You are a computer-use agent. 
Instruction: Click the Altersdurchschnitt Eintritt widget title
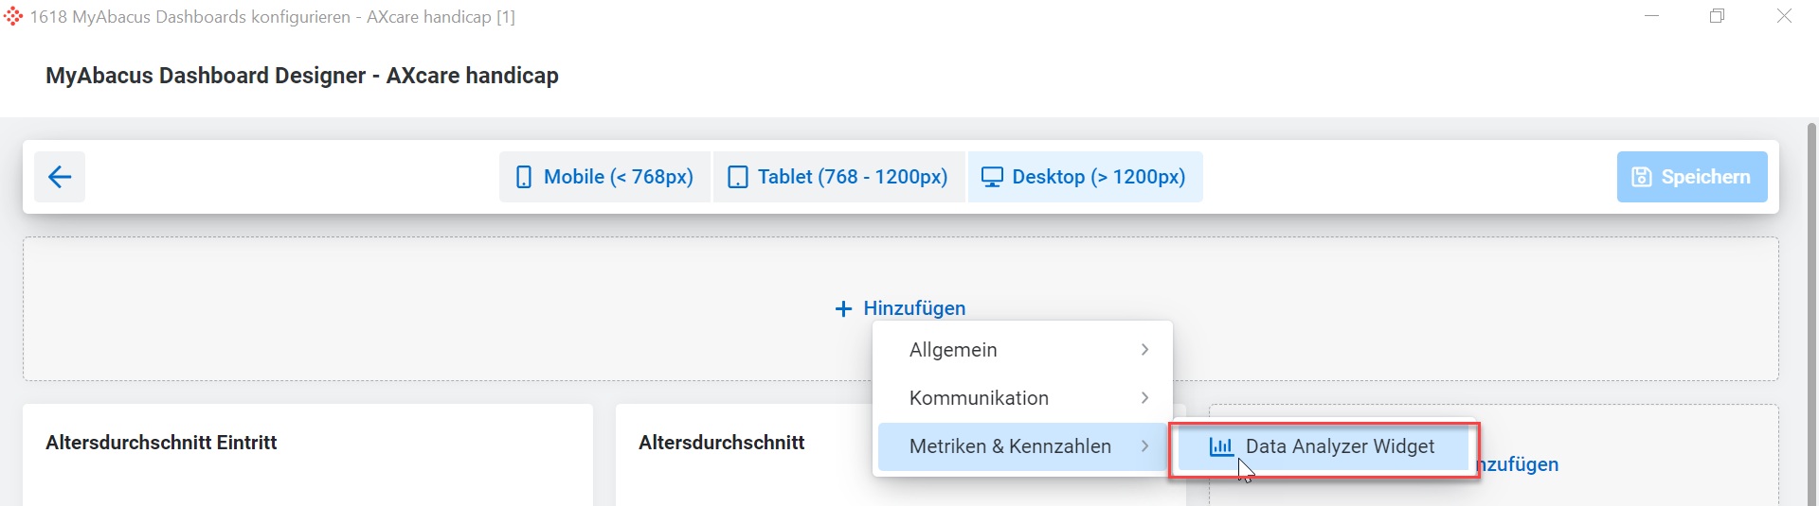tap(161, 443)
